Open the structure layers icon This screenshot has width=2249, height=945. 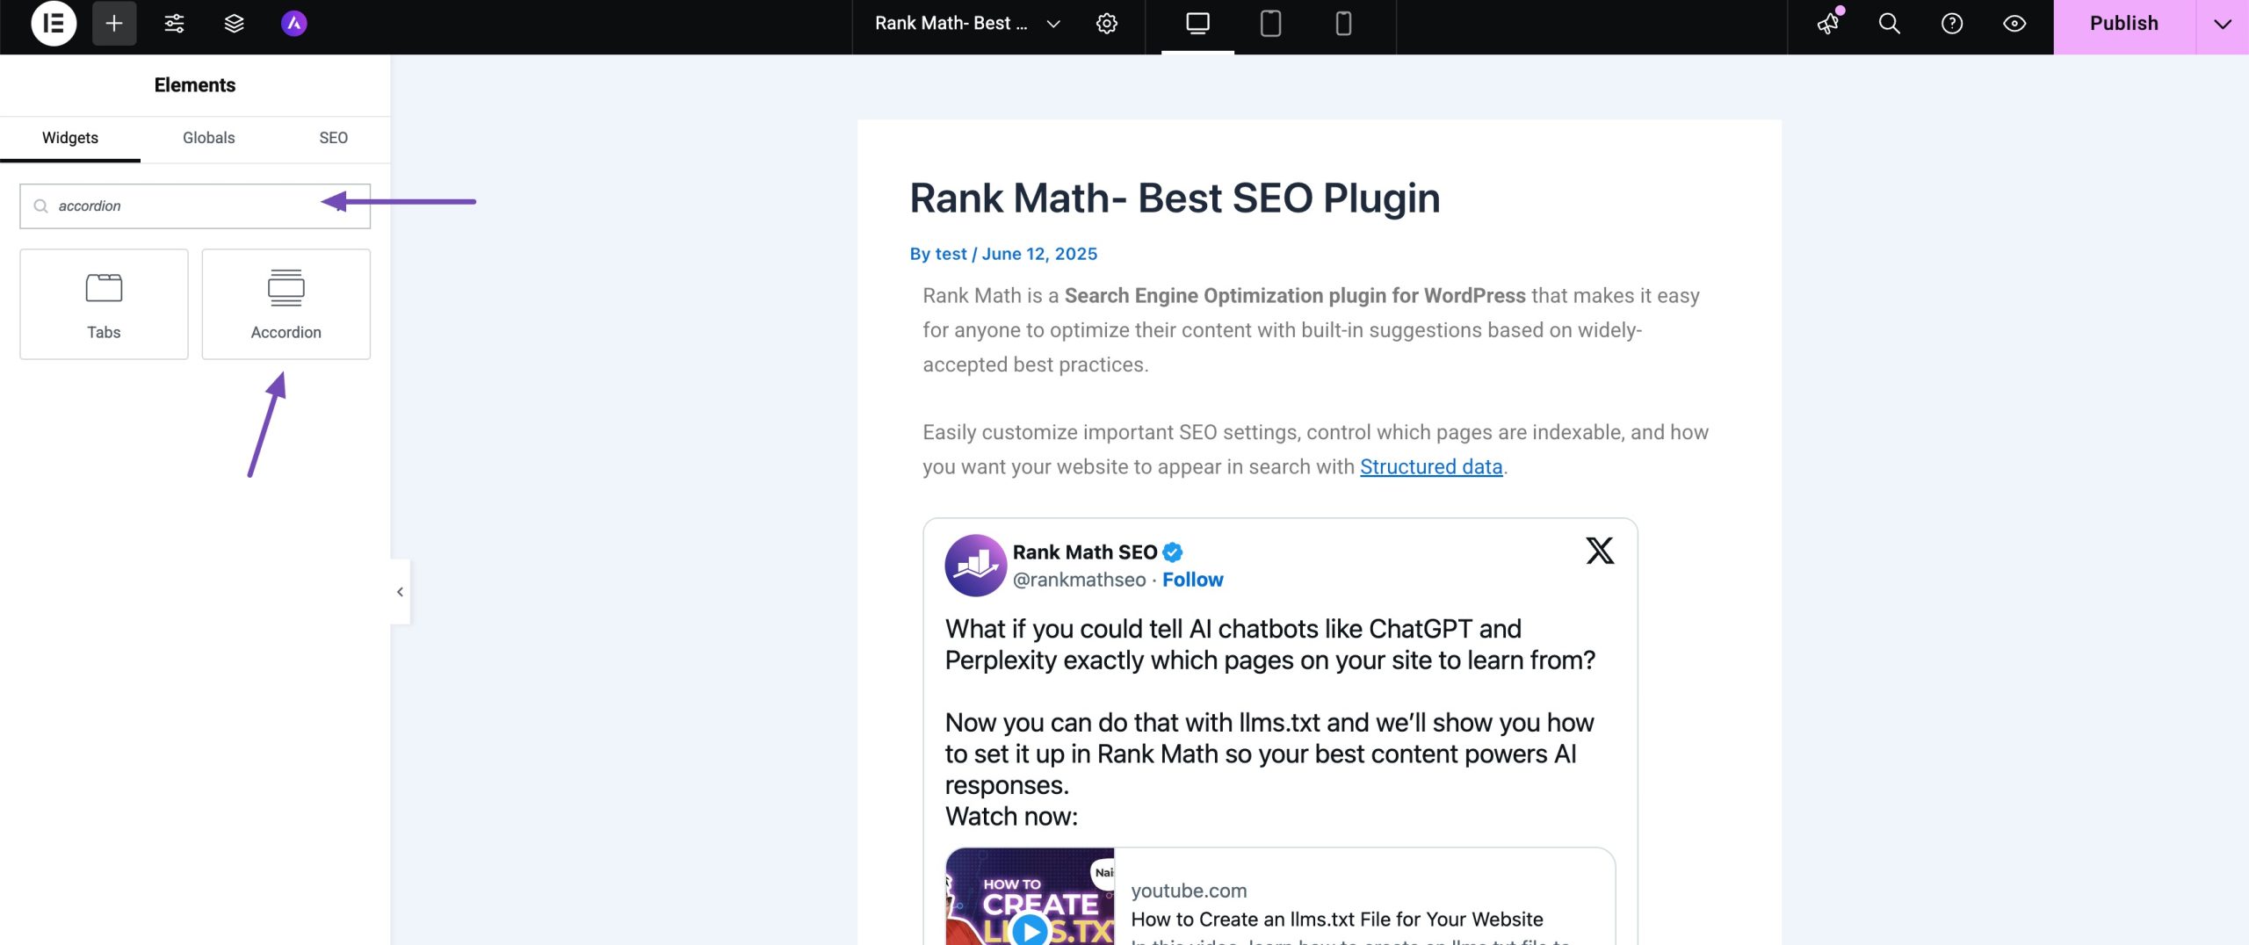point(234,24)
